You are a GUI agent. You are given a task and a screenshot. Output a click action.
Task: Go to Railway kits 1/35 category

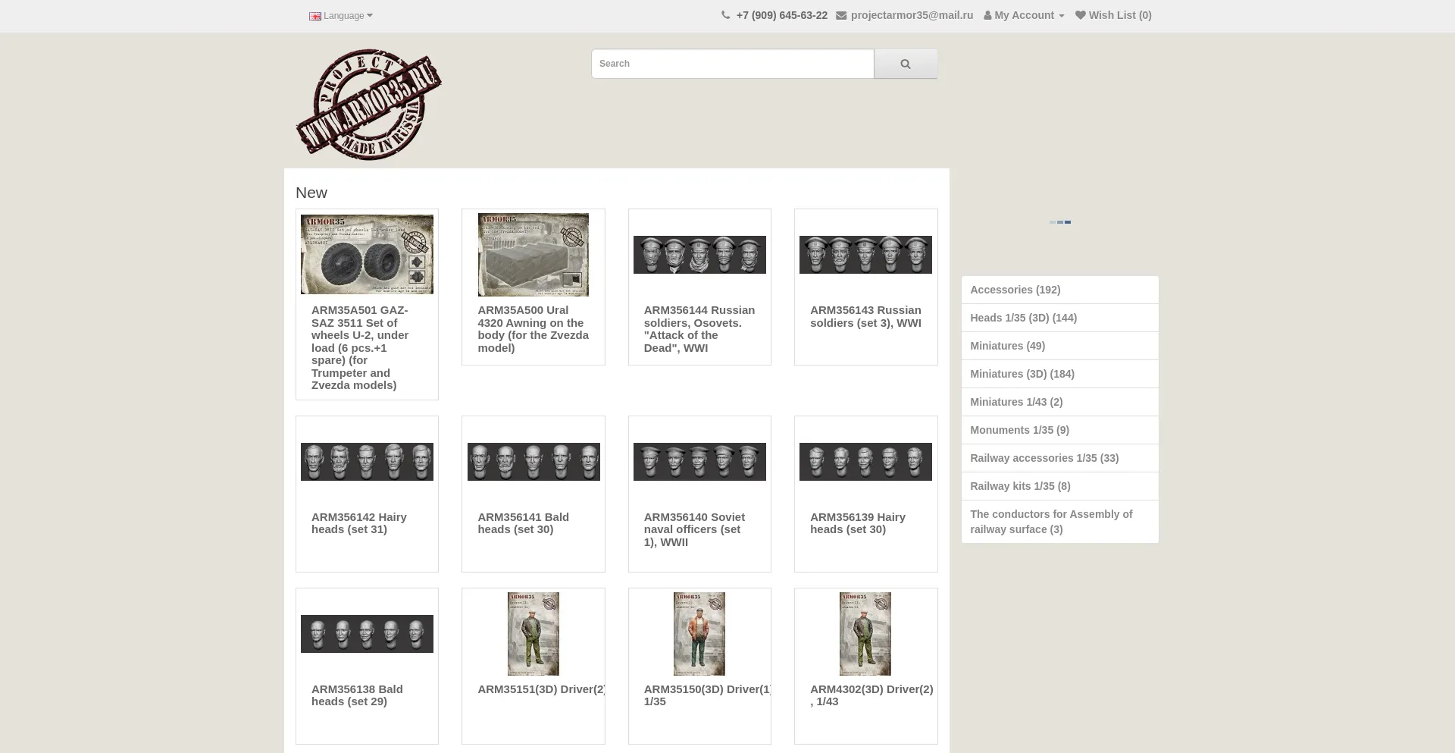(x=1020, y=486)
